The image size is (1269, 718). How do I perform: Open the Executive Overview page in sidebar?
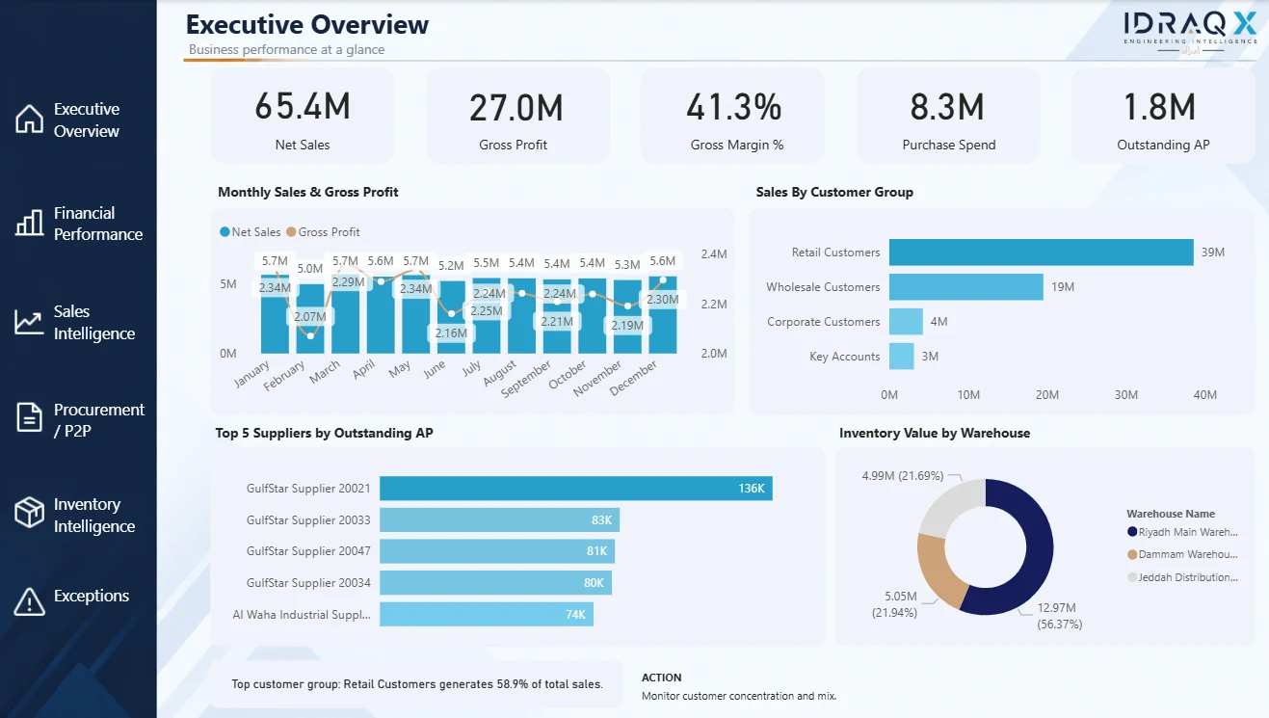pos(87,120)
